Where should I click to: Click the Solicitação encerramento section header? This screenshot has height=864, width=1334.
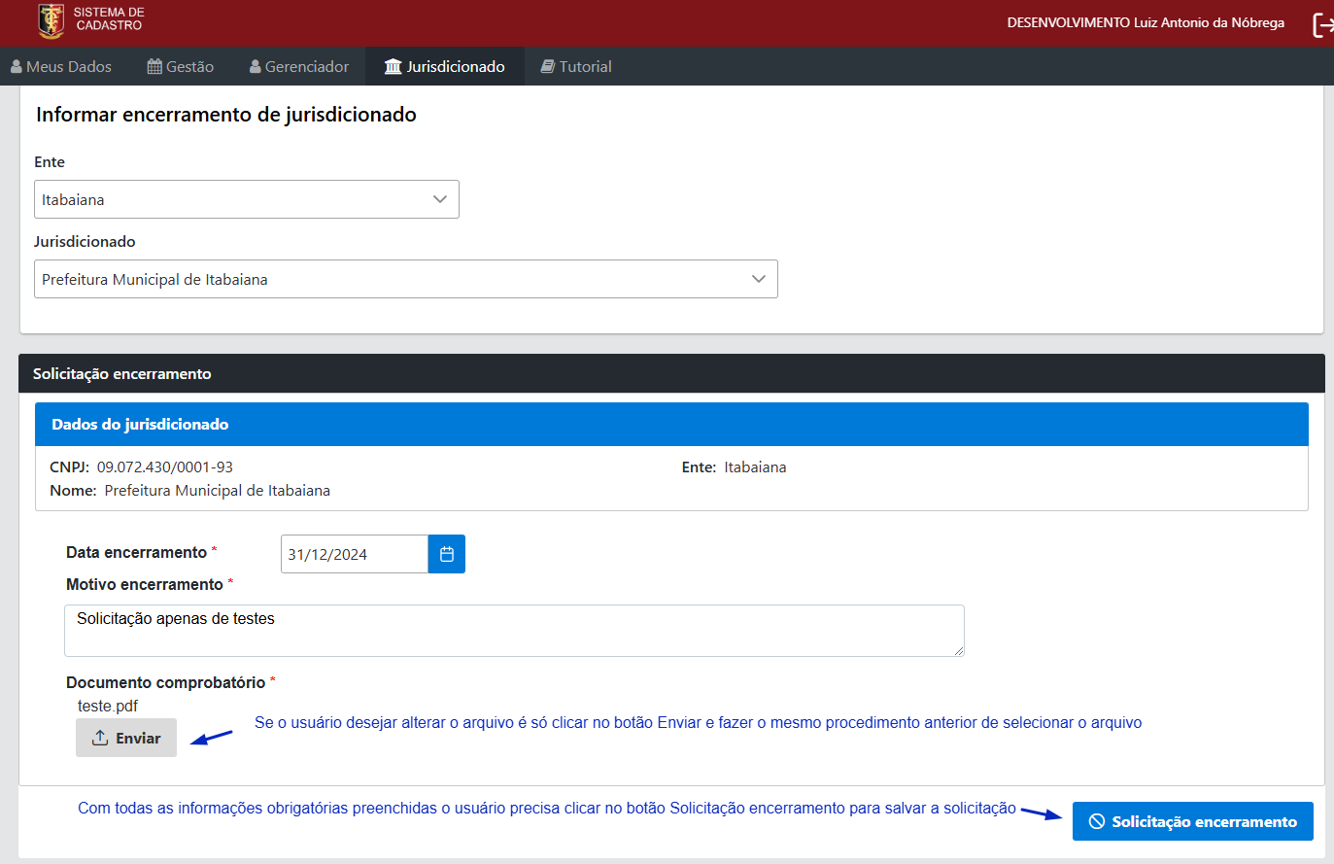(x=671, y=373)
